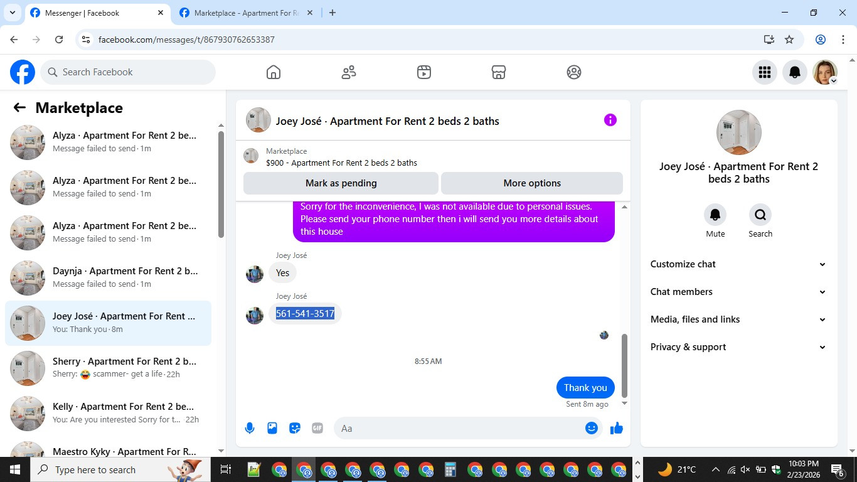Click the conversation list scrollbar

(x=221, y=185)
